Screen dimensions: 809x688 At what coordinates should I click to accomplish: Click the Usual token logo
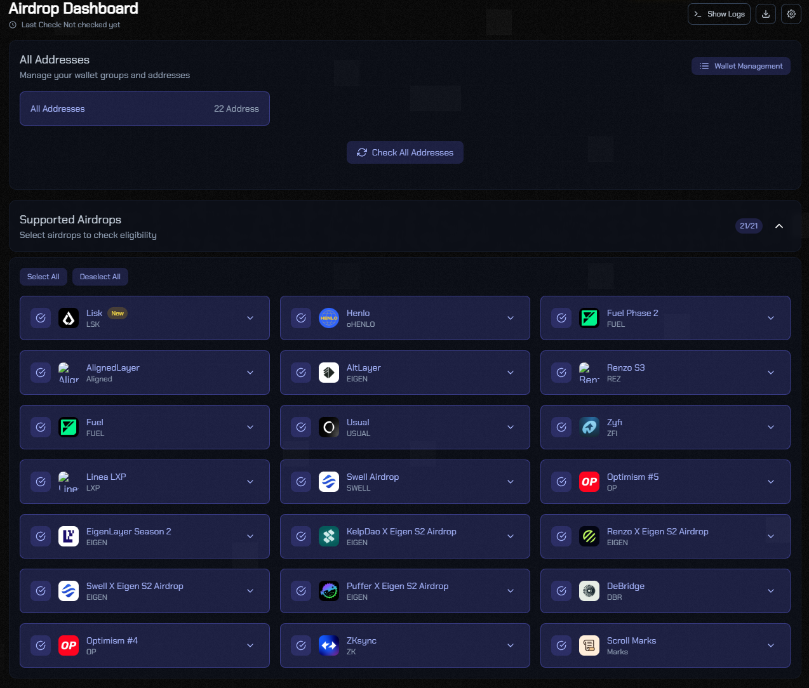pos(329,427)
